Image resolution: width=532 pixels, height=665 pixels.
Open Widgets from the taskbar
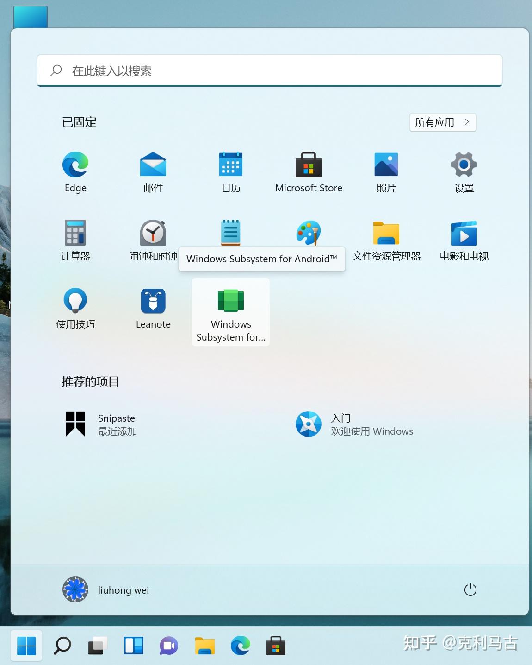(134, 646)
